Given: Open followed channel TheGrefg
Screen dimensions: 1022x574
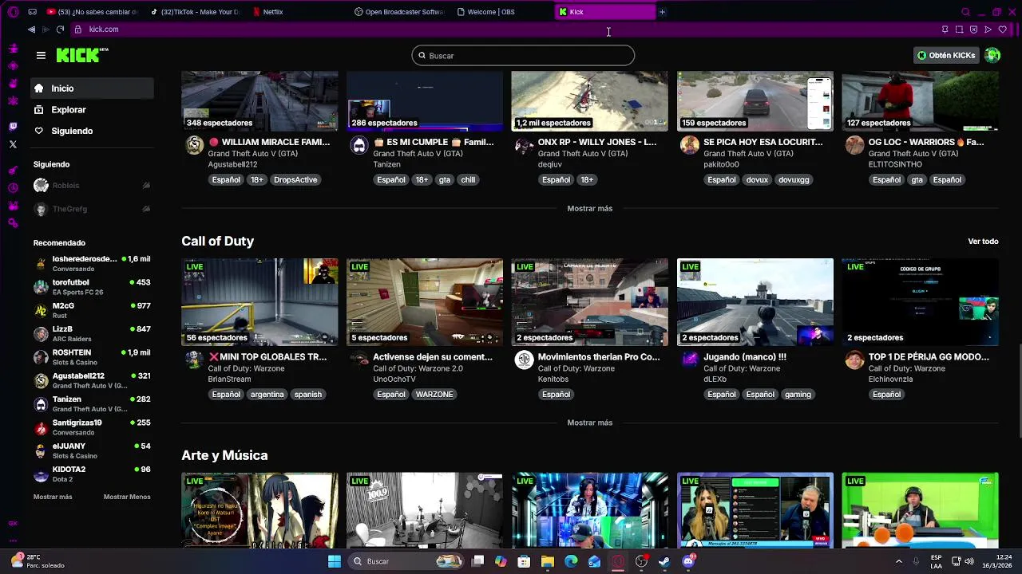Looking at the screenshot, I should coord(92,209).
